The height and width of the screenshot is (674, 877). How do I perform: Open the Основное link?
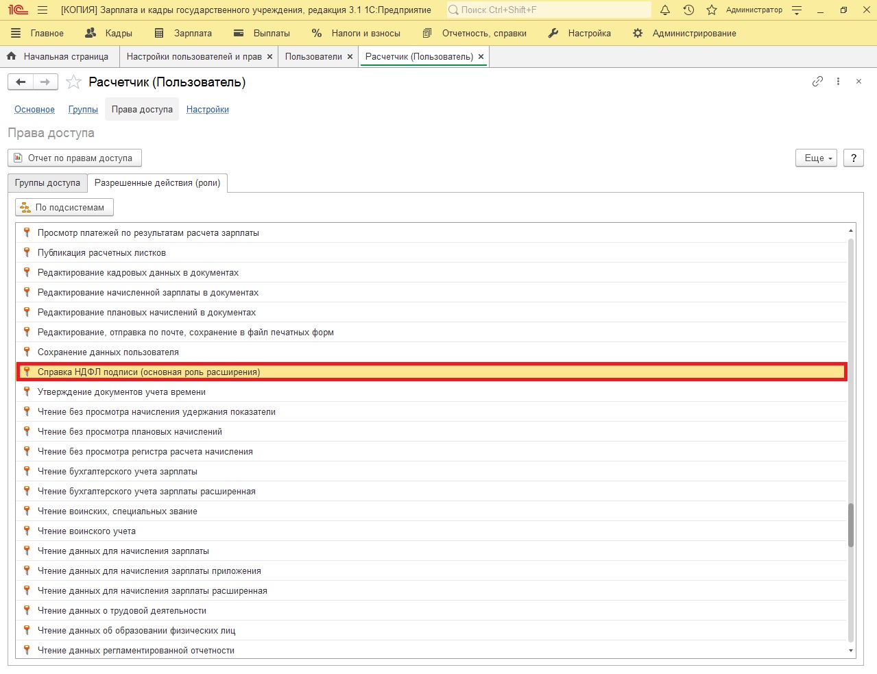pos(34,110)
